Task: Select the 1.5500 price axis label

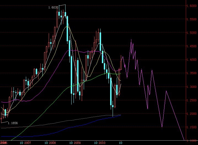Action: 192,19
